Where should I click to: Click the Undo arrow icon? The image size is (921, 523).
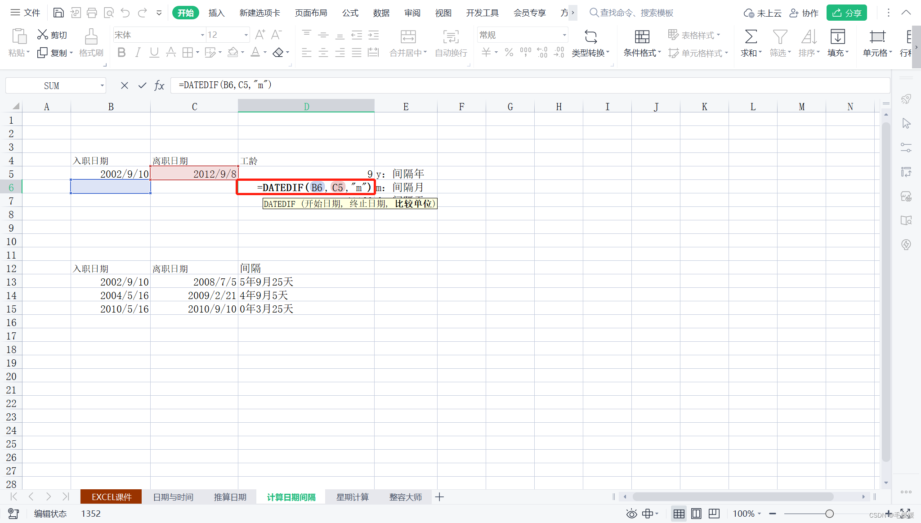click(125, 13)
